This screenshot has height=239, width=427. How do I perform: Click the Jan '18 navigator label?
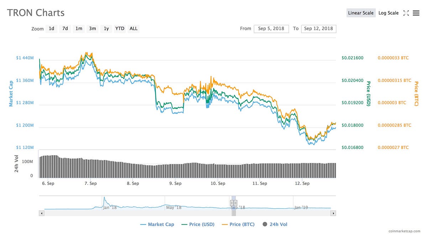(110, 207)
